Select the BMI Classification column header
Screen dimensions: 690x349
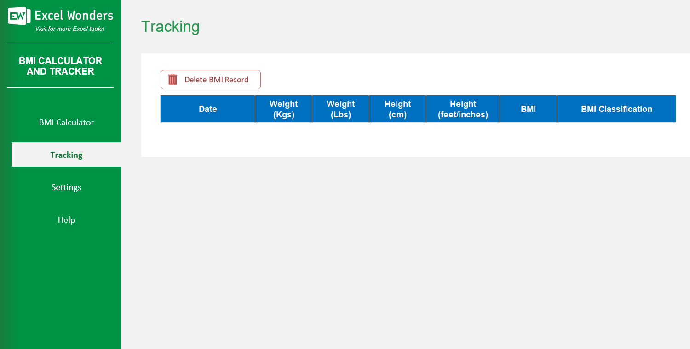(616, 109)
